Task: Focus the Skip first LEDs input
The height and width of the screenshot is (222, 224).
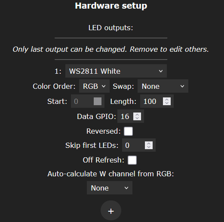Action: 139,145
